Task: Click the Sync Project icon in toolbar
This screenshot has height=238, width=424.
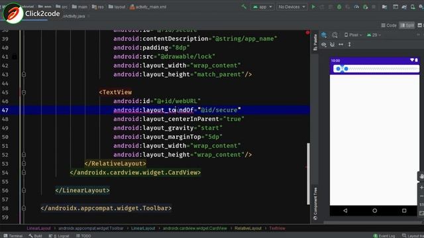Action: point(404,7)
